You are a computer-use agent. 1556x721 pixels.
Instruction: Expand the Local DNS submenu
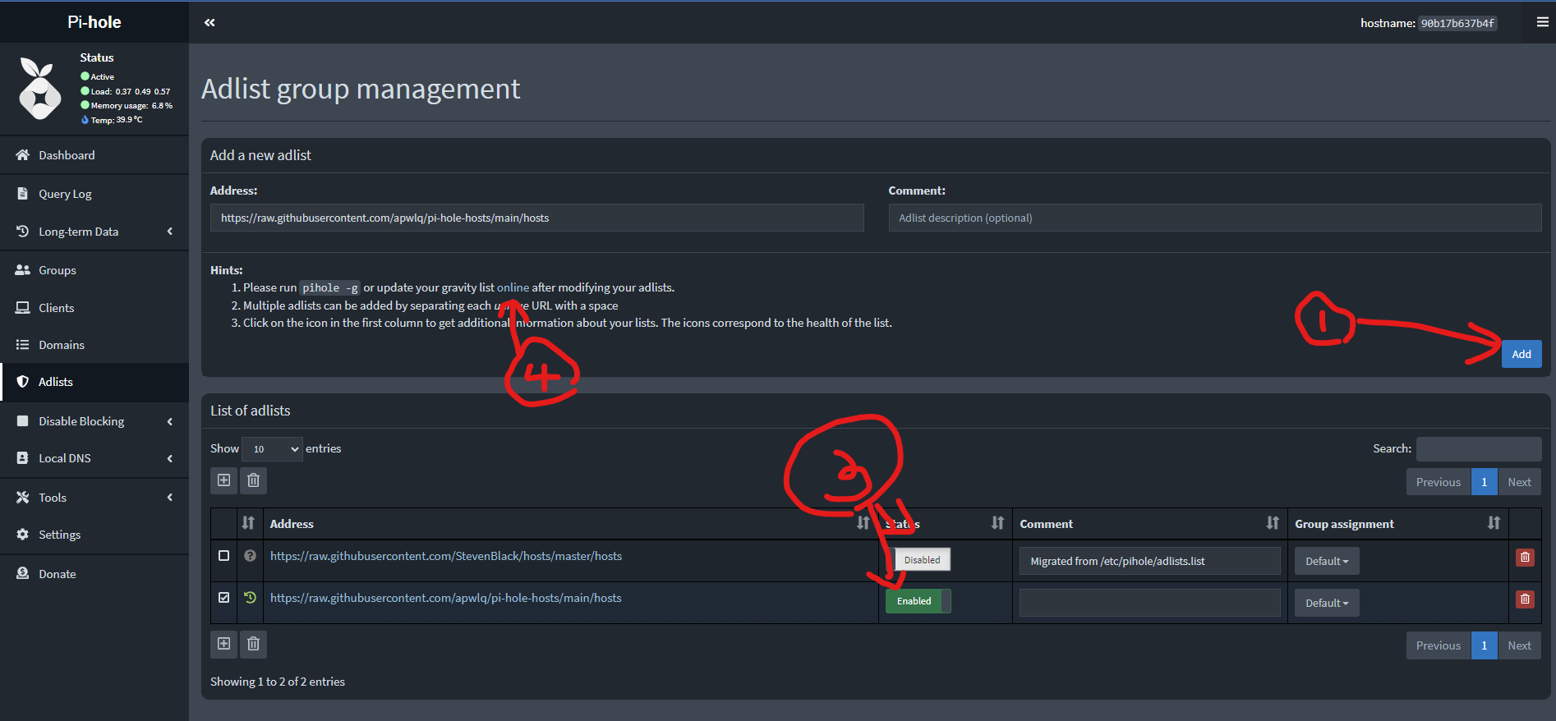(94, 458)
